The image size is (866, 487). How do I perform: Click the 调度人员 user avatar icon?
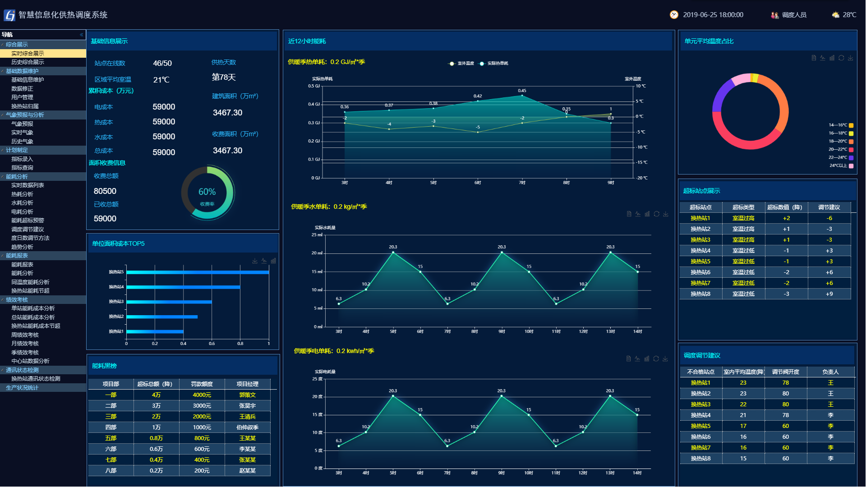click(x=775, y=15)
